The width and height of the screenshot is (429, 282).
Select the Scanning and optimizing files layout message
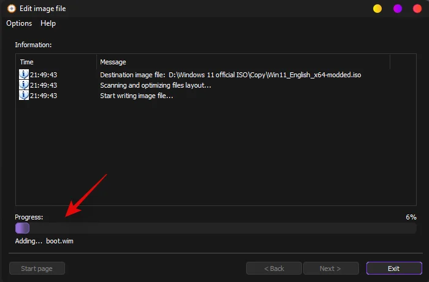[155, 85]
